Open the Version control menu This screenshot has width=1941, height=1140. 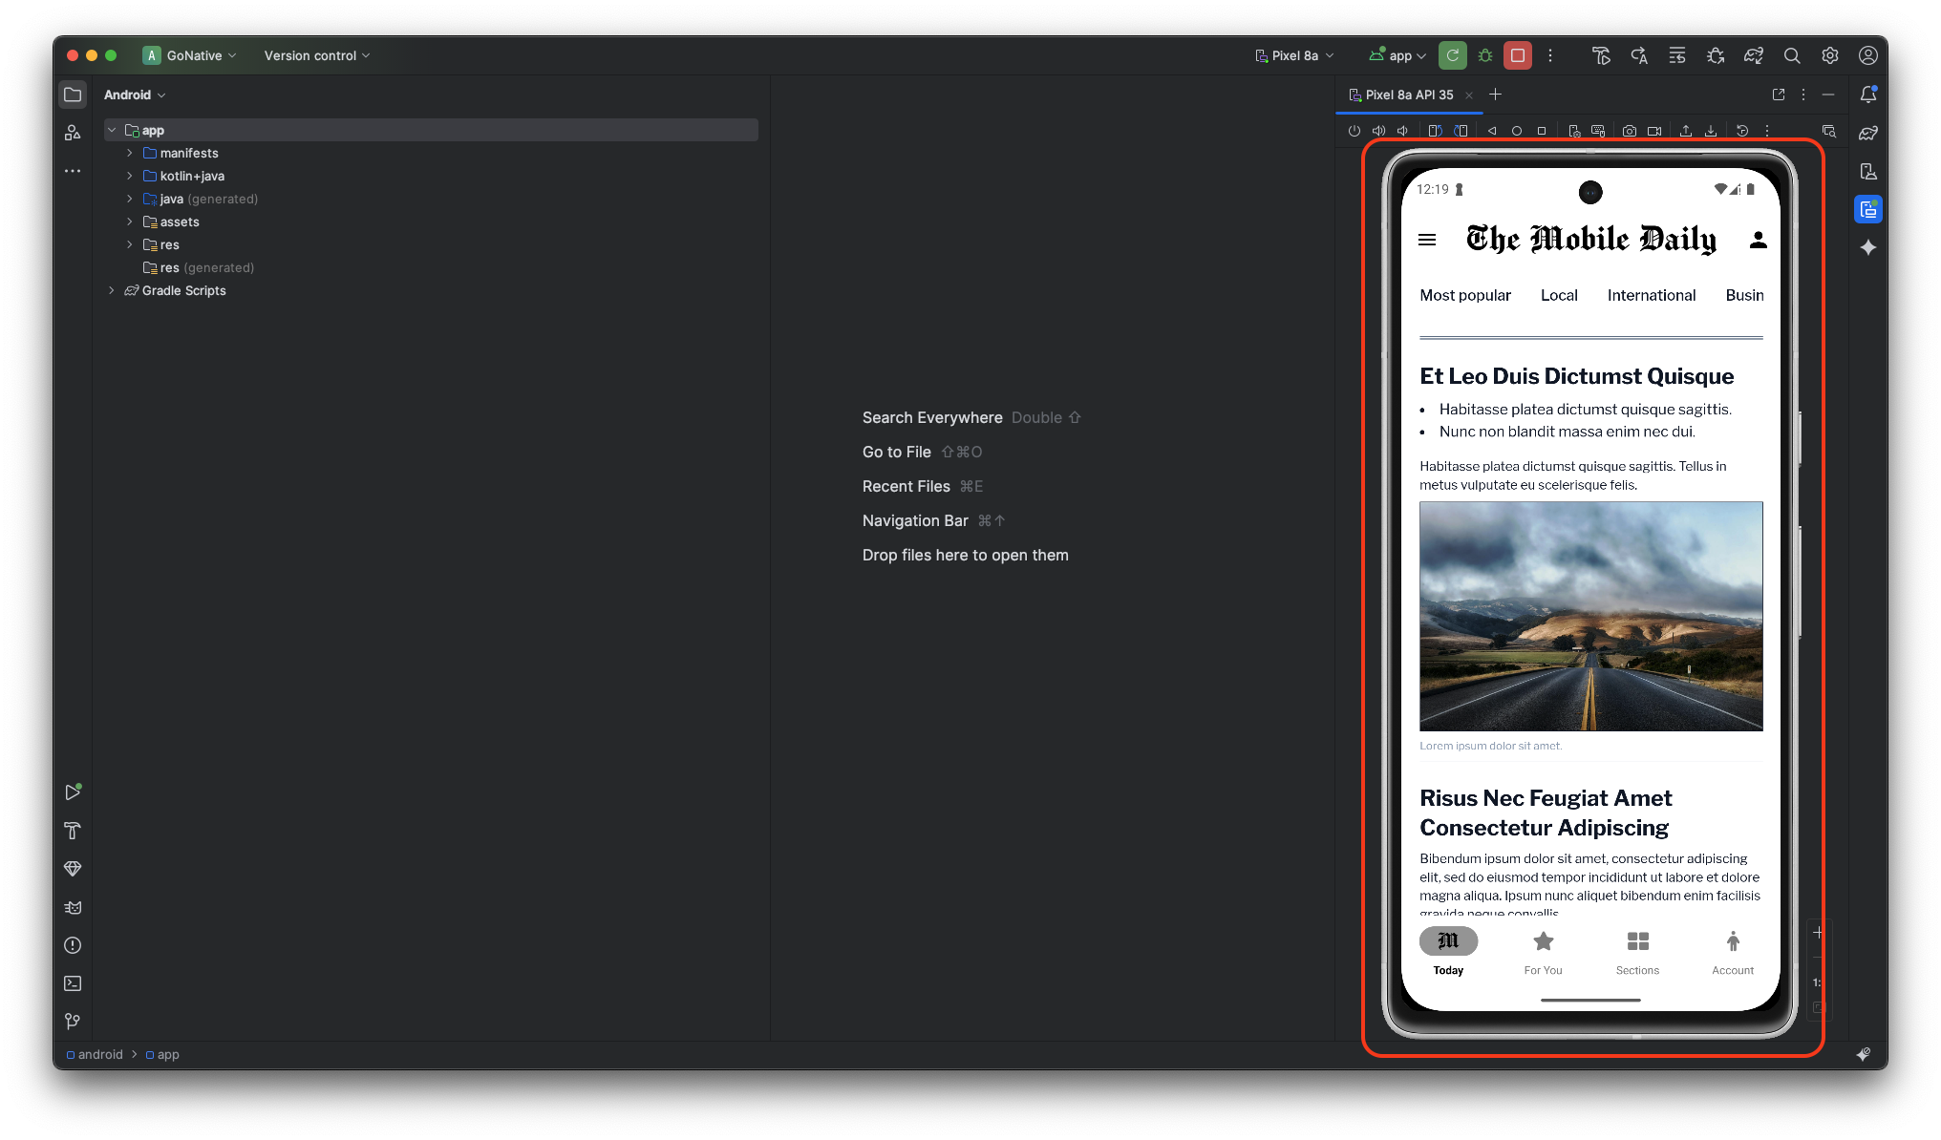[316, 55]
